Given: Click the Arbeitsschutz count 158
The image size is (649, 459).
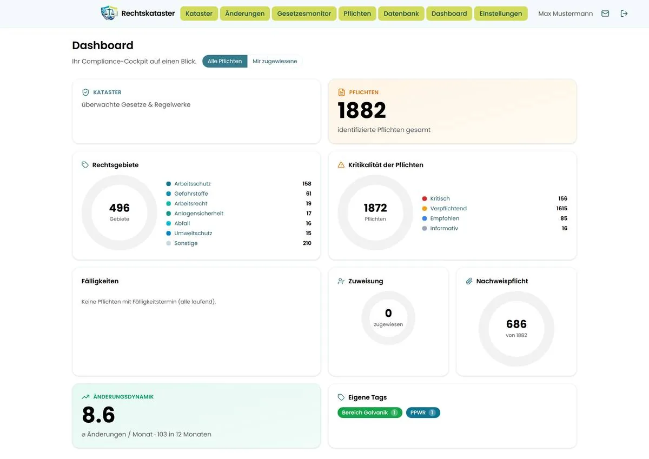Looking at the screenshot, I should coord(307,184).
